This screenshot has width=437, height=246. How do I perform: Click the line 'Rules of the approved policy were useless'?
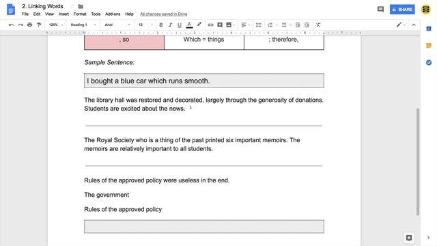point(157,180)
